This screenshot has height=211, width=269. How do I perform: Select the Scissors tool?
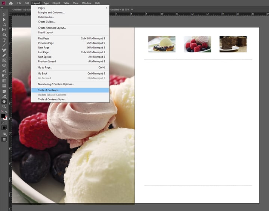(4, 71)
